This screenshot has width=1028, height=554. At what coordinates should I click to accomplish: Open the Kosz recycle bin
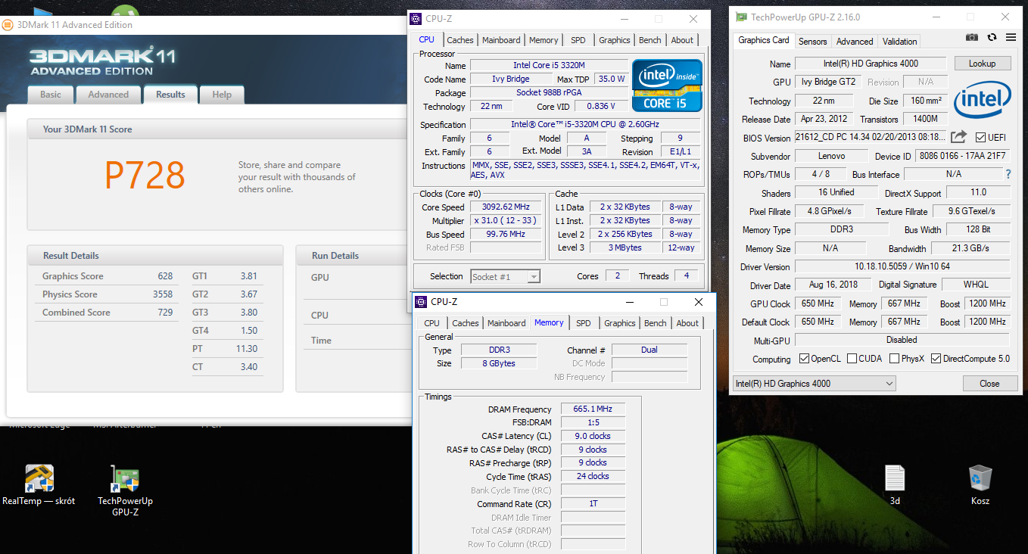pos(980,478)
